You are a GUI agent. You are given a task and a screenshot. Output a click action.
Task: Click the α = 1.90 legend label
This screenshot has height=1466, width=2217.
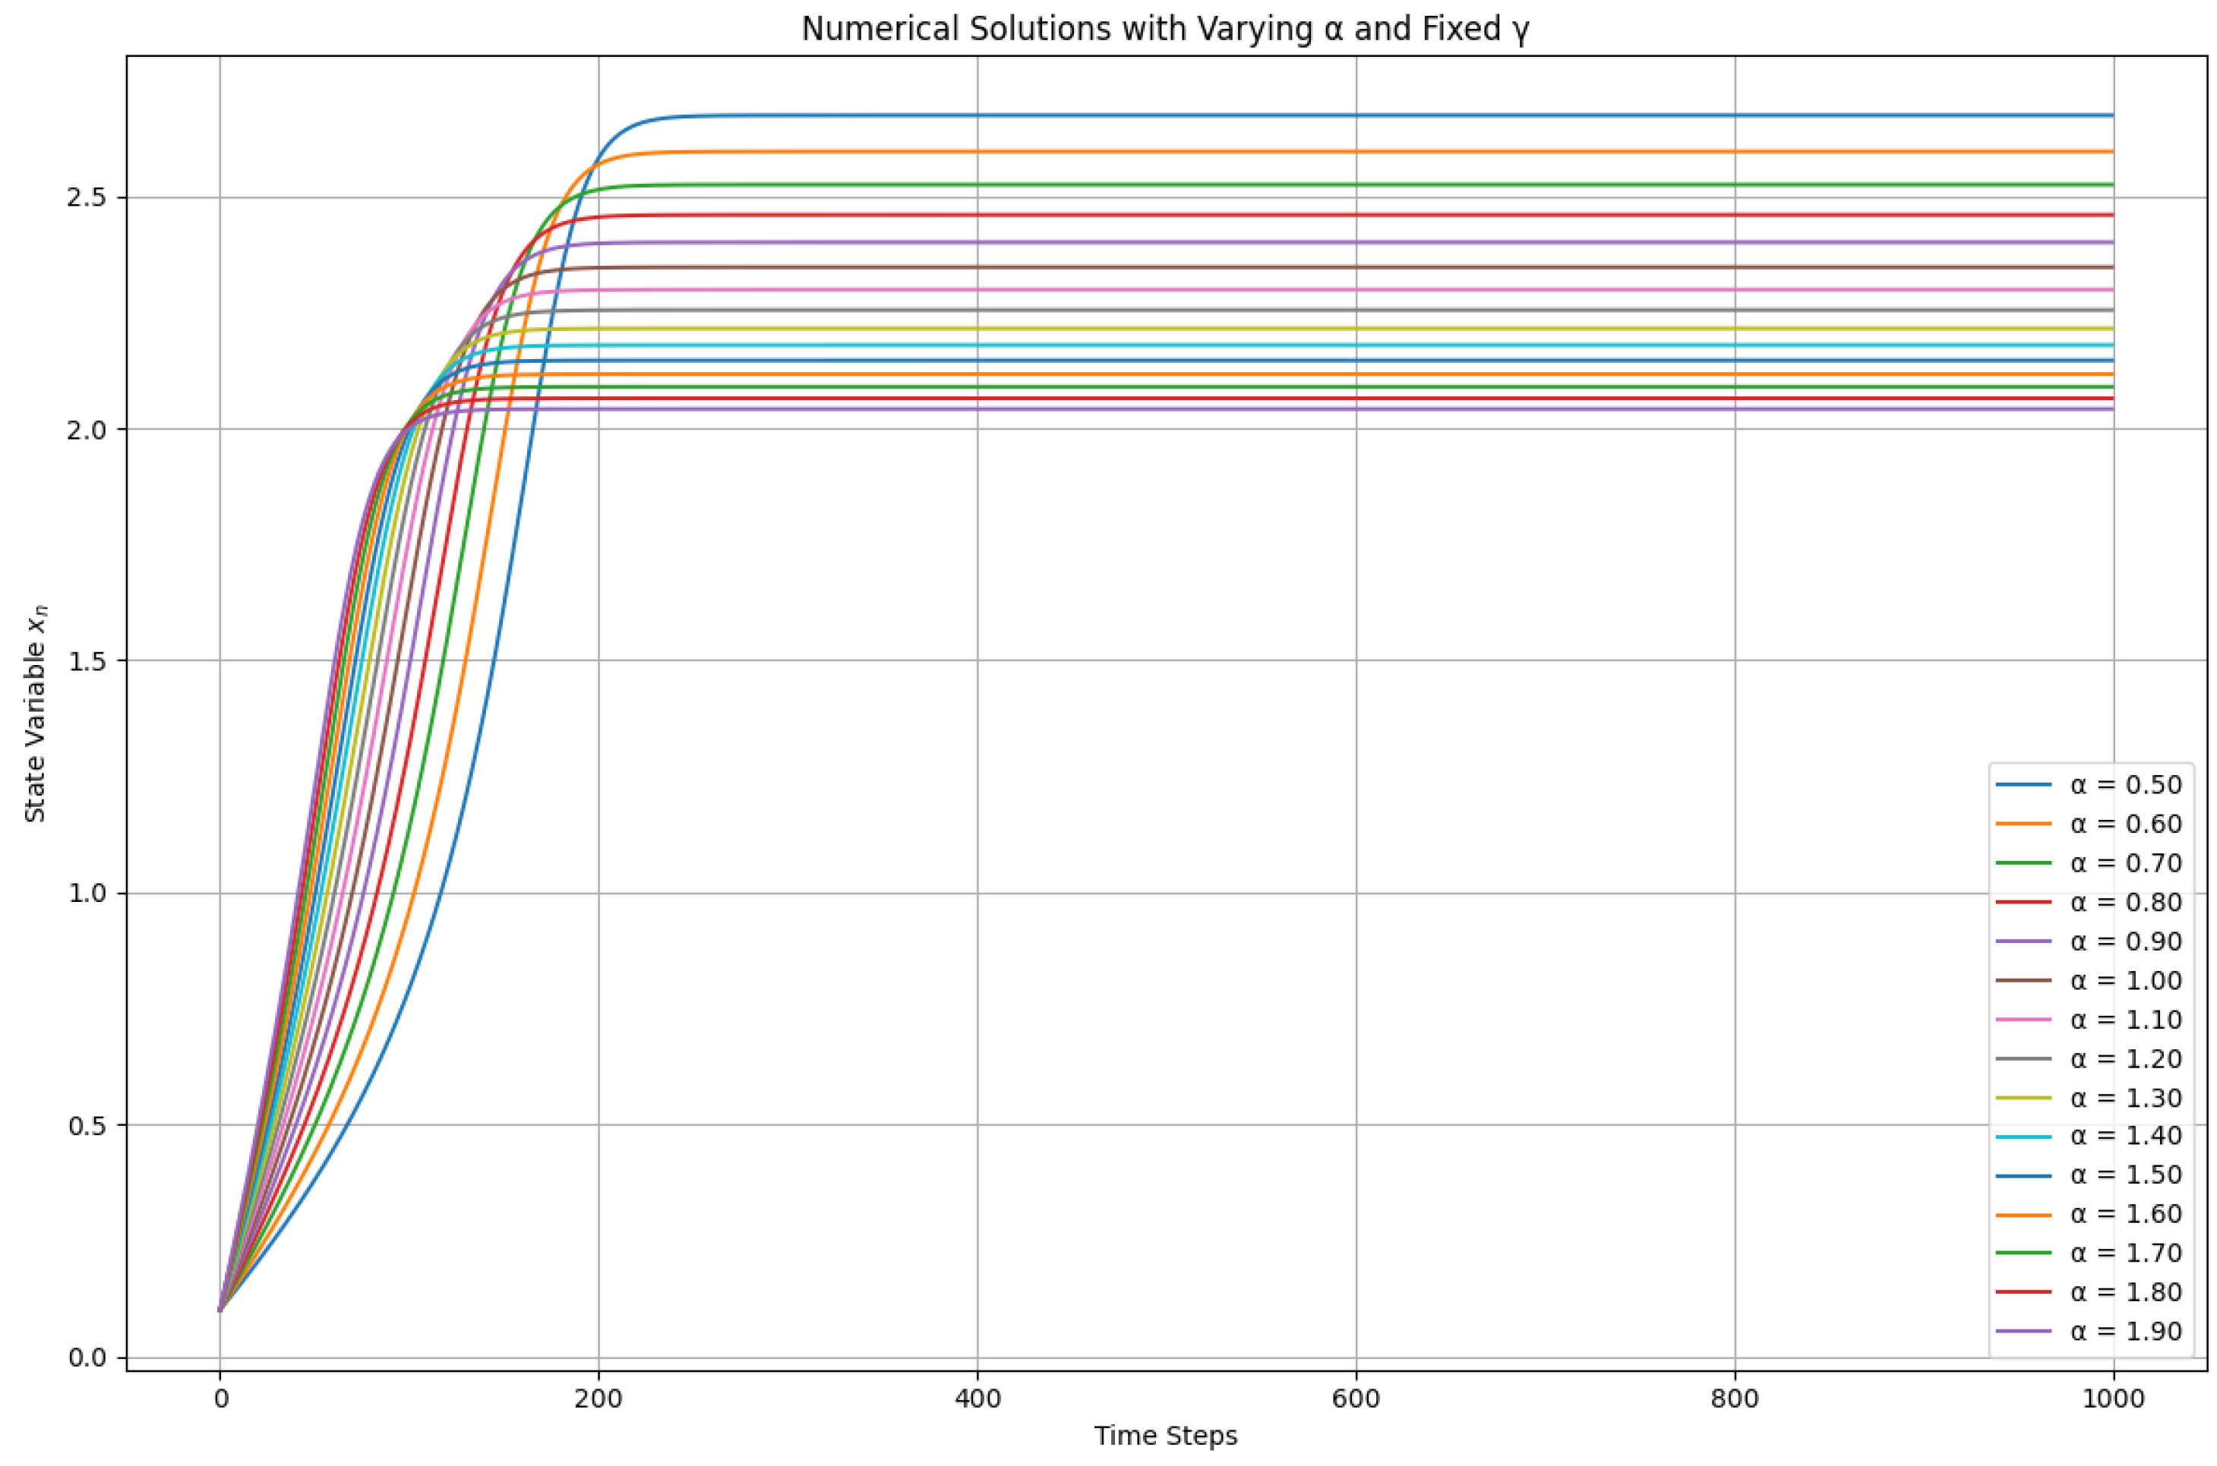(x=2125, y=1332)
